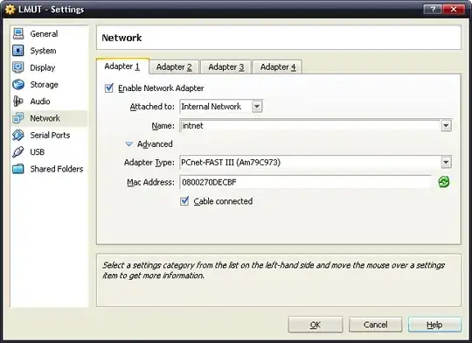Select Display label in settings list
This screenshot has height=343, width=472.
coord(43,67)
